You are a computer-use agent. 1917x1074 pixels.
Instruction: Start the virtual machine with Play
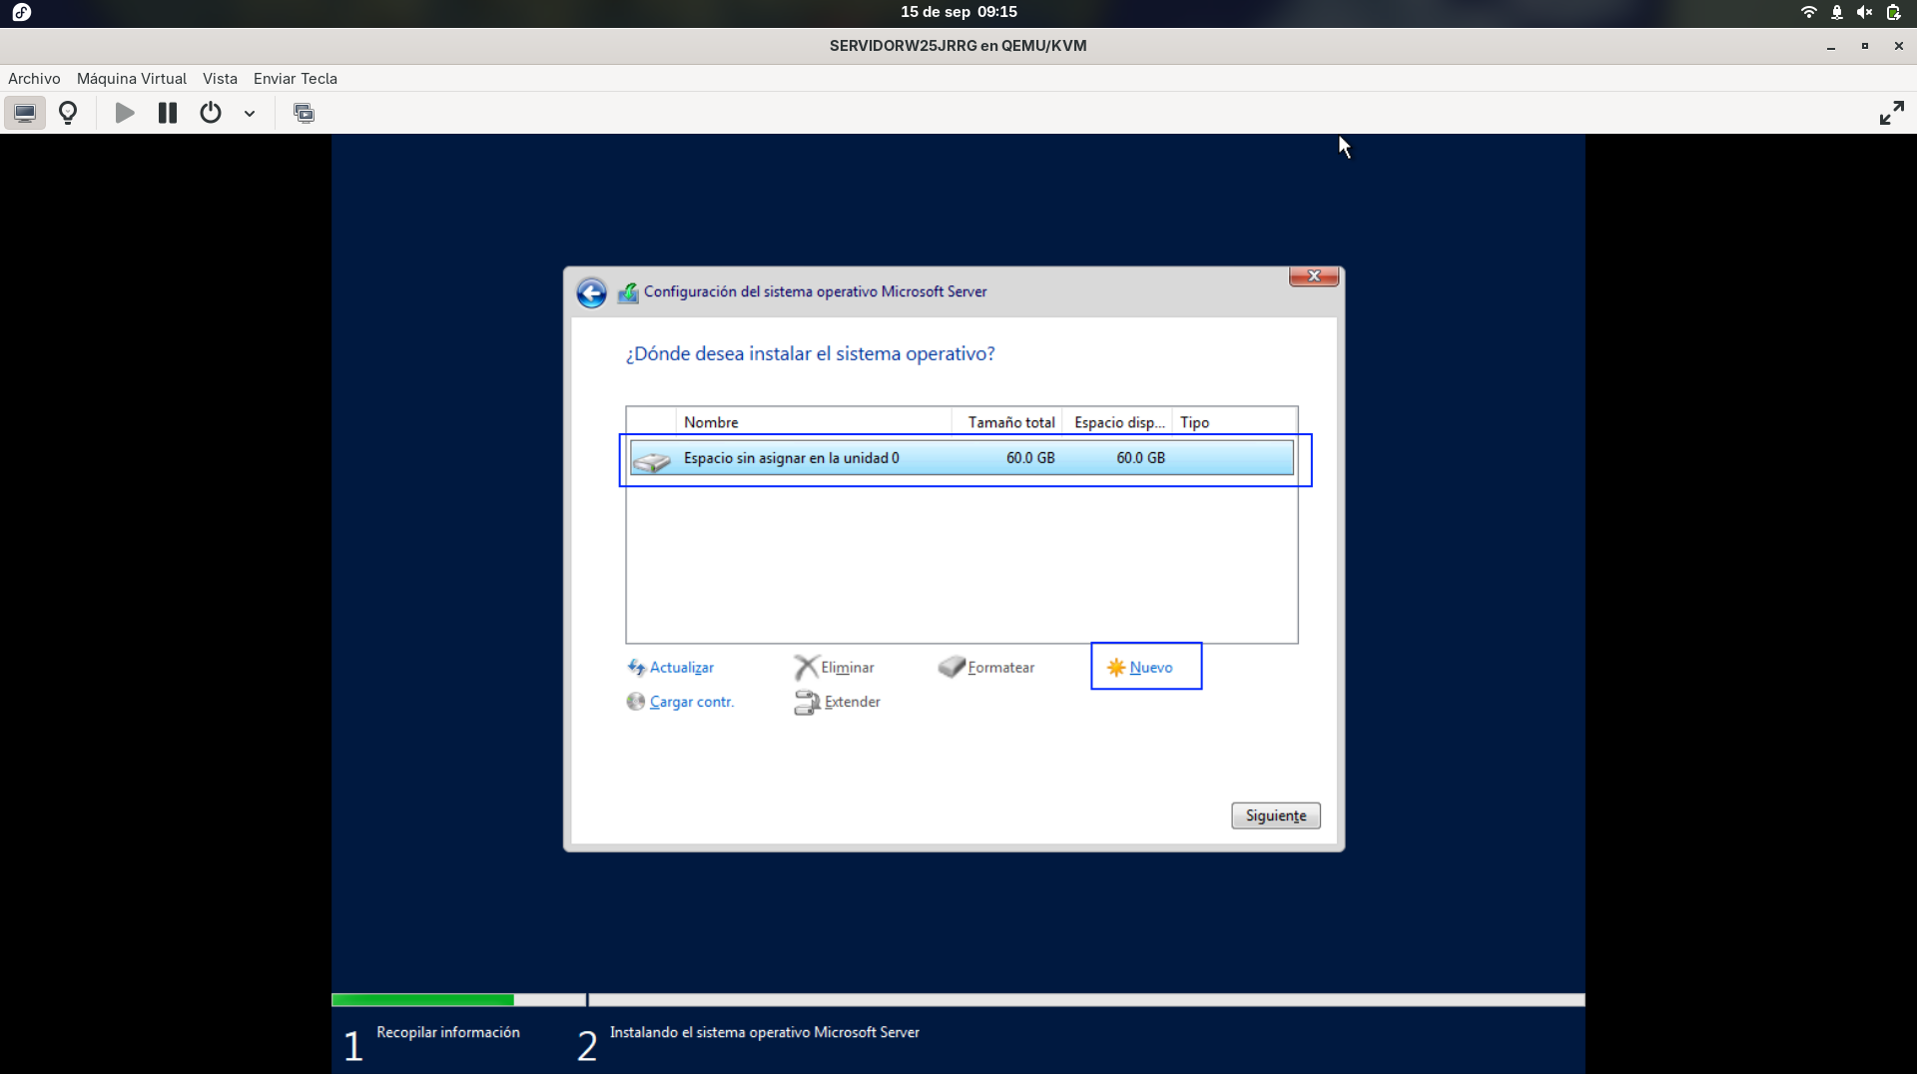pyautogui.click(x=125, y=113)
